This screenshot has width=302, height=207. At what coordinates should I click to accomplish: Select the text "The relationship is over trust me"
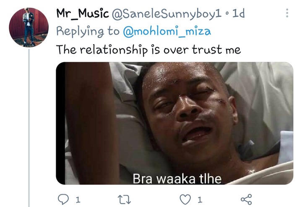tap(148, 50)
